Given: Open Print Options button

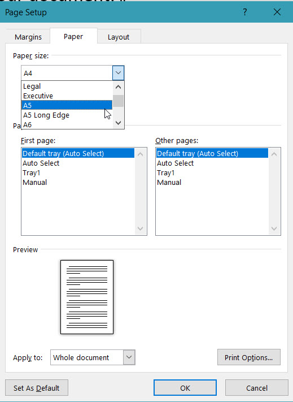Looking at the screenshot, I should coord(249,357).
